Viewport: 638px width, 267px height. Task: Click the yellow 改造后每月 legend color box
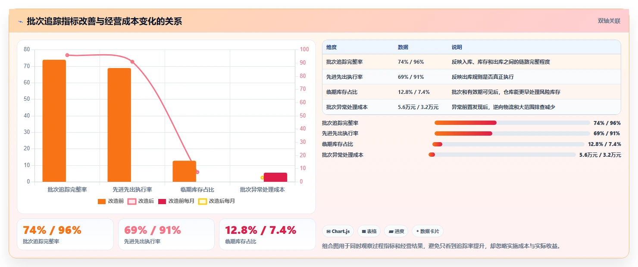coord(203,201)
